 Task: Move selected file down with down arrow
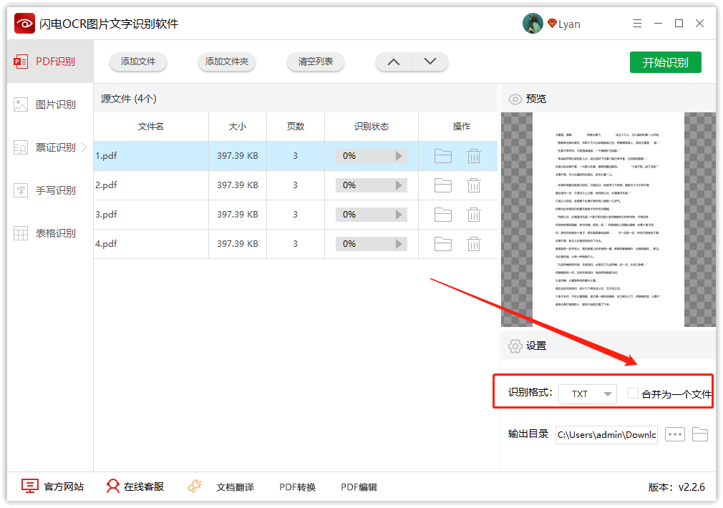[430, 62]
